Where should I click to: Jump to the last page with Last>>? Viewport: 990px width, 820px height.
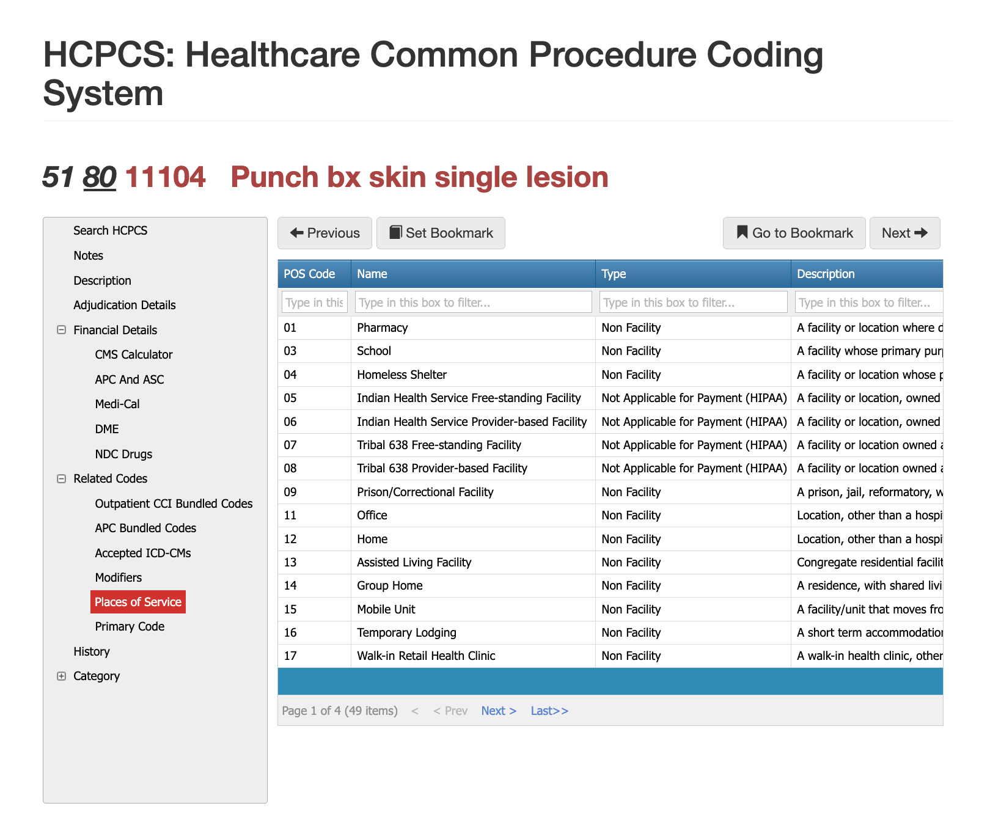click(x=549, y=711)
